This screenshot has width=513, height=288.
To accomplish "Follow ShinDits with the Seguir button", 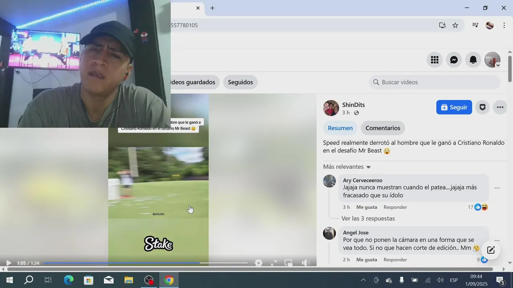I will (x=454, y=107).
